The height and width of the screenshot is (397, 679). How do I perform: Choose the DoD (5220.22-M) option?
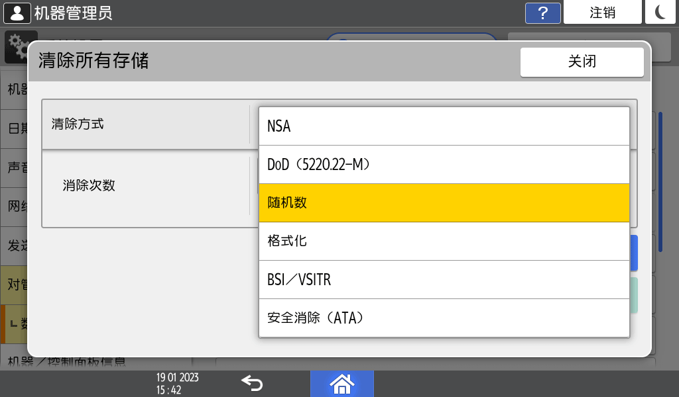(444, 164)
